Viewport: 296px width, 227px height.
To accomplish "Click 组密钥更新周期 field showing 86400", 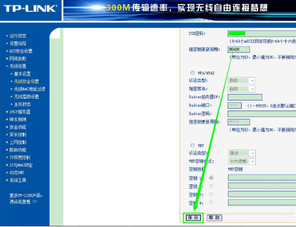I will (x=239, y=49).
